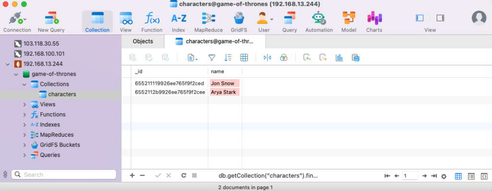Image resolution: width=492 pixels, height=191 pixels.
Task: Select the Collection toolbar button
Action: pyautogui.click(x=97, y=22)
